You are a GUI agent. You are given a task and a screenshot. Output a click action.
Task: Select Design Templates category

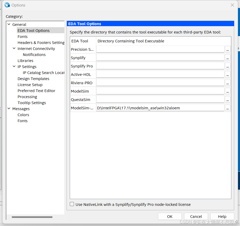pyautogui.click(x=33, y=79)
